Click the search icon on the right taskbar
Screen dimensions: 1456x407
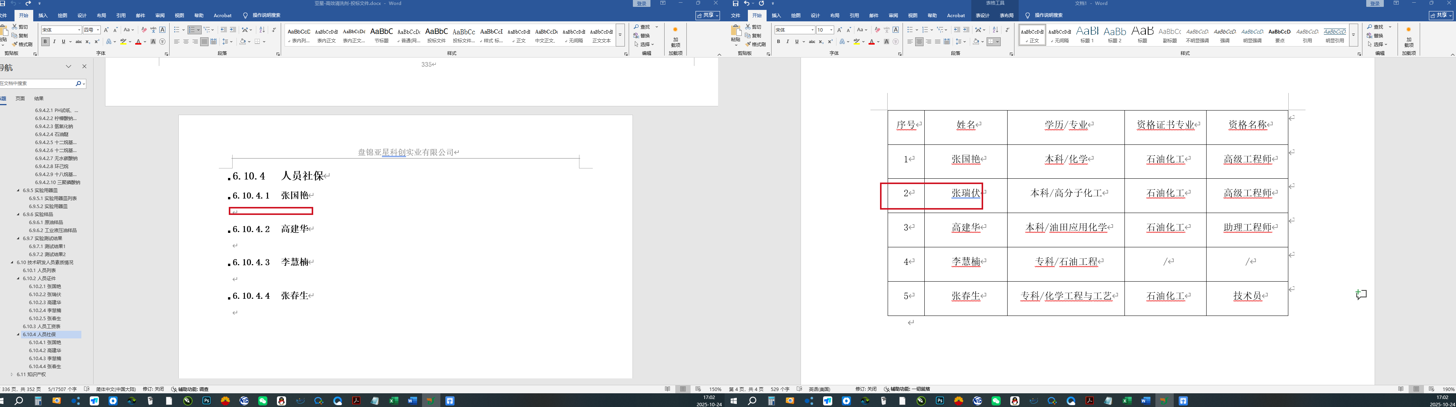(752, 401)
